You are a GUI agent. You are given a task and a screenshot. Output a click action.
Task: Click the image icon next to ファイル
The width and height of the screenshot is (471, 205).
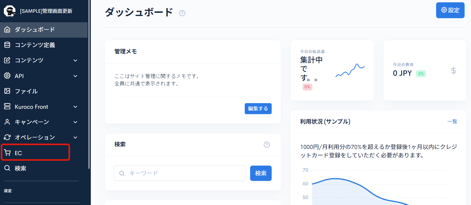coord(7,91)
